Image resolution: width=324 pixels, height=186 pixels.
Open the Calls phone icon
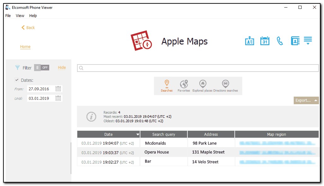click(280, 41)
